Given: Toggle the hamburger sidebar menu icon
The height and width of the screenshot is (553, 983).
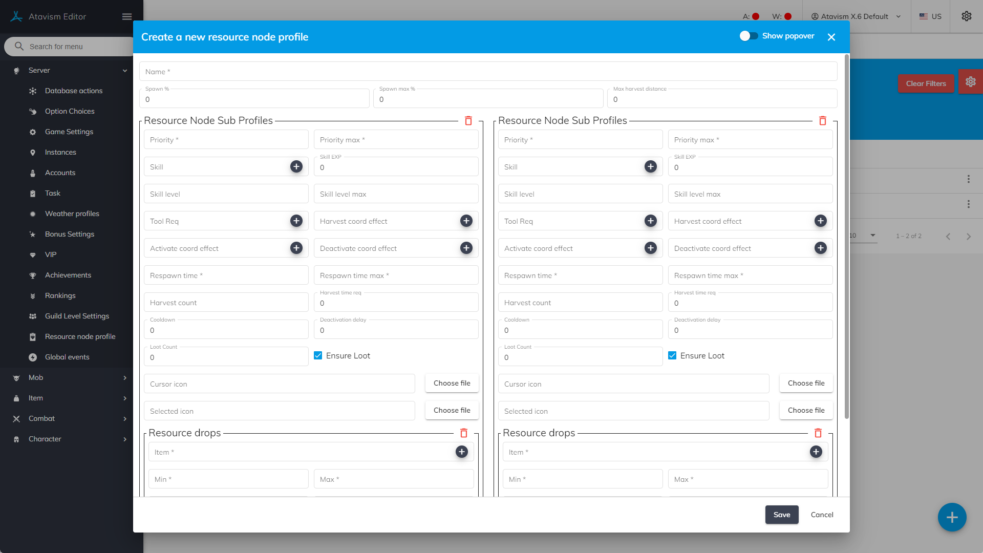Looking at the screenshot, I should coord(127,16).
